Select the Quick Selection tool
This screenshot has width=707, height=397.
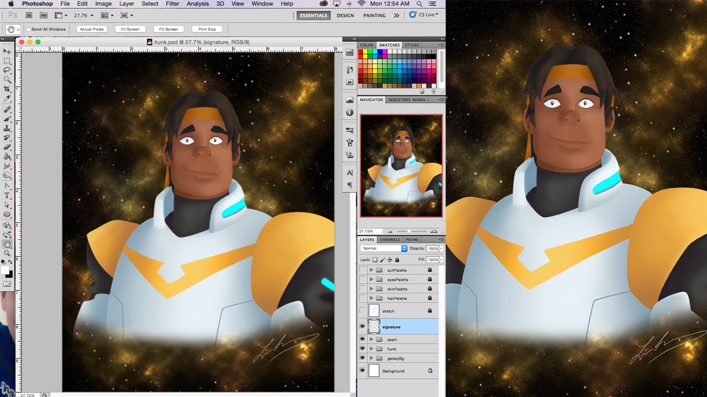point(7,79)
